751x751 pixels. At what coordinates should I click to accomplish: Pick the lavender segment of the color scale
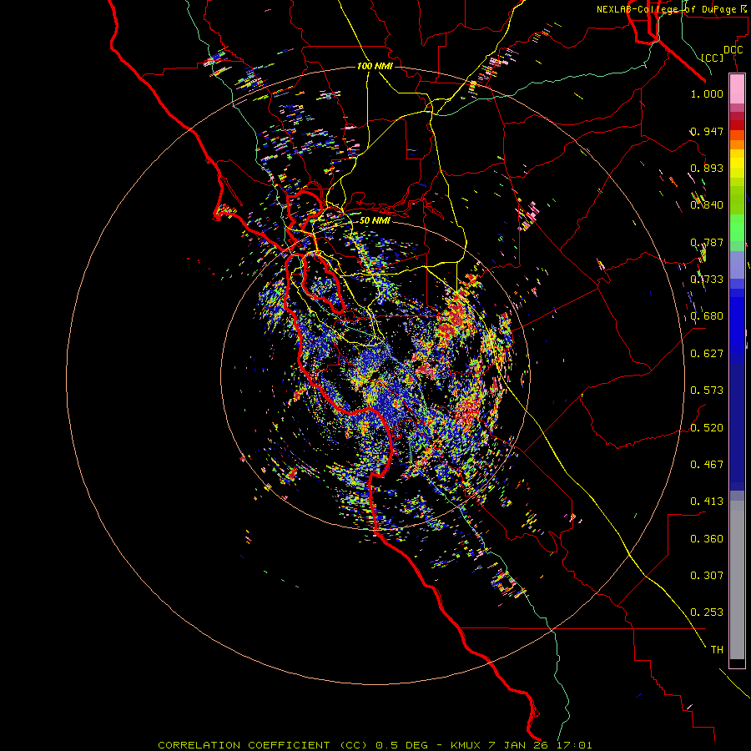click(737, 265)
